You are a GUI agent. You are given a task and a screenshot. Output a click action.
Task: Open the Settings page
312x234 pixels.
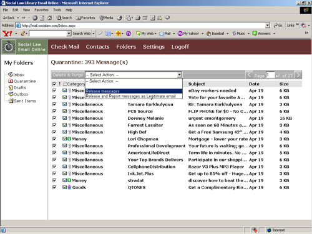tap(154, 47)
